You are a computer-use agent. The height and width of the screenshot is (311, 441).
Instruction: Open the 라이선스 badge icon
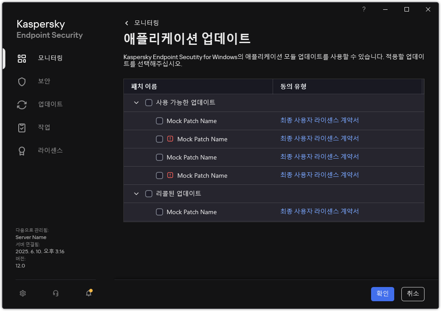[21, 151]
